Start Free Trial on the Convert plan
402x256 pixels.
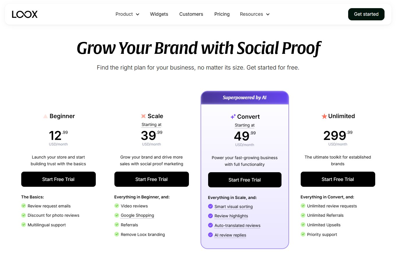click(x=244, y=179)
